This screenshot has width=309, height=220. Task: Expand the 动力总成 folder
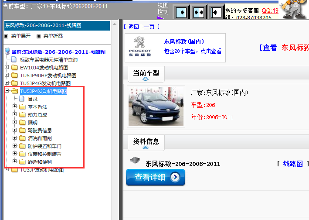pos(14,114)
